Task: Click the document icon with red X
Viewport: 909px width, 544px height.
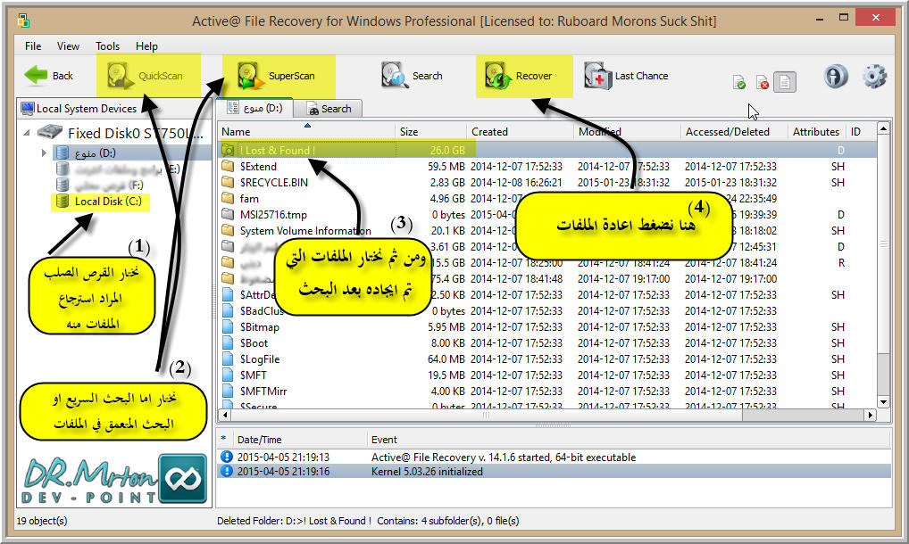Action: (x=763, y=83)
